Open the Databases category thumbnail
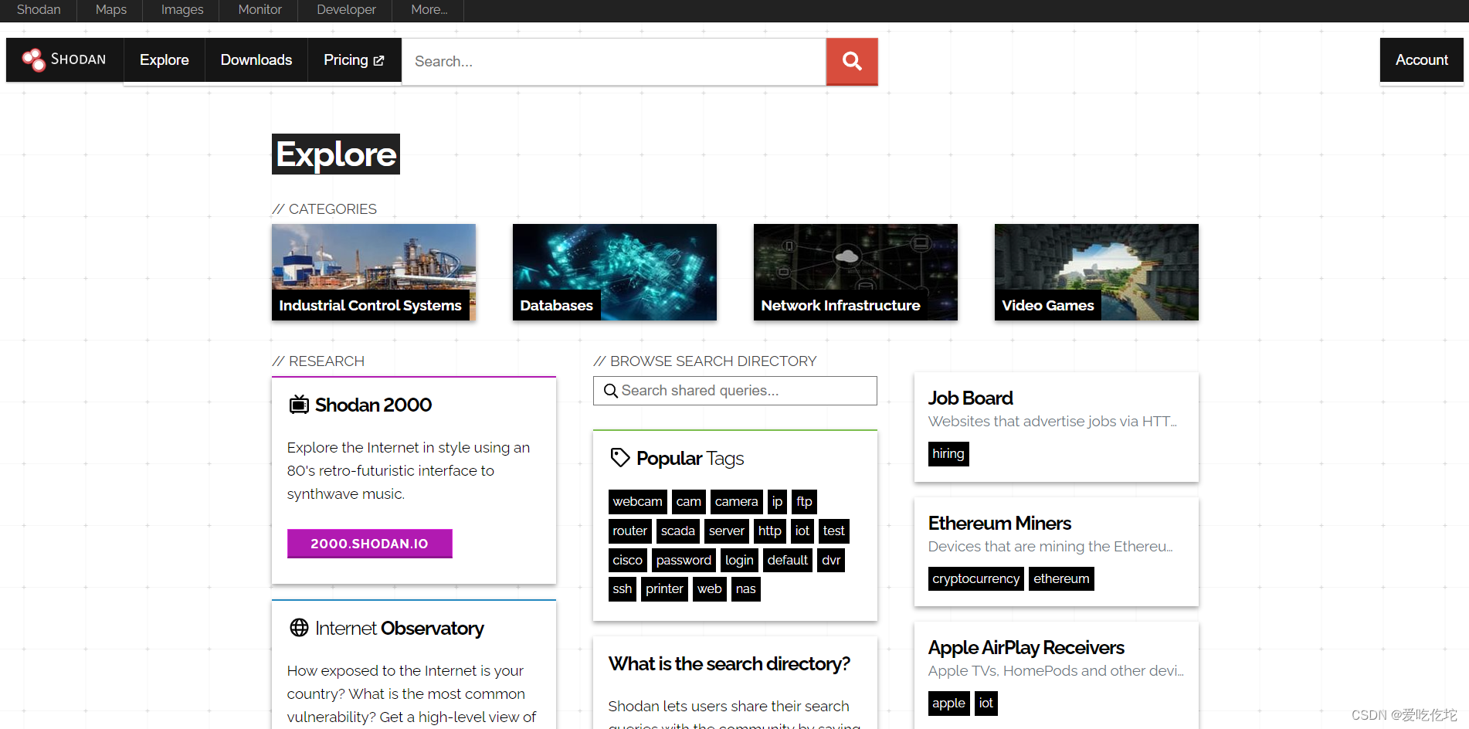The width and height of the screenshot is (1469, 729). 615,272
